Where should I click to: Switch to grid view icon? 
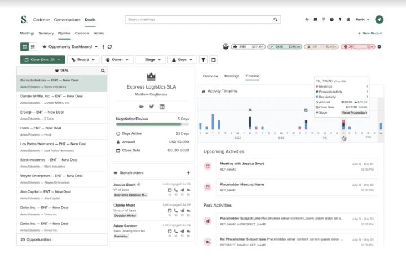coord(24,47)
